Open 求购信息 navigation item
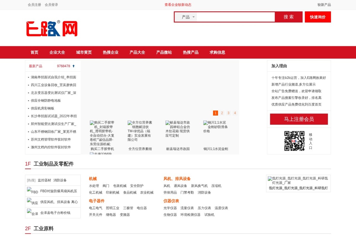 tap(217, 52)
